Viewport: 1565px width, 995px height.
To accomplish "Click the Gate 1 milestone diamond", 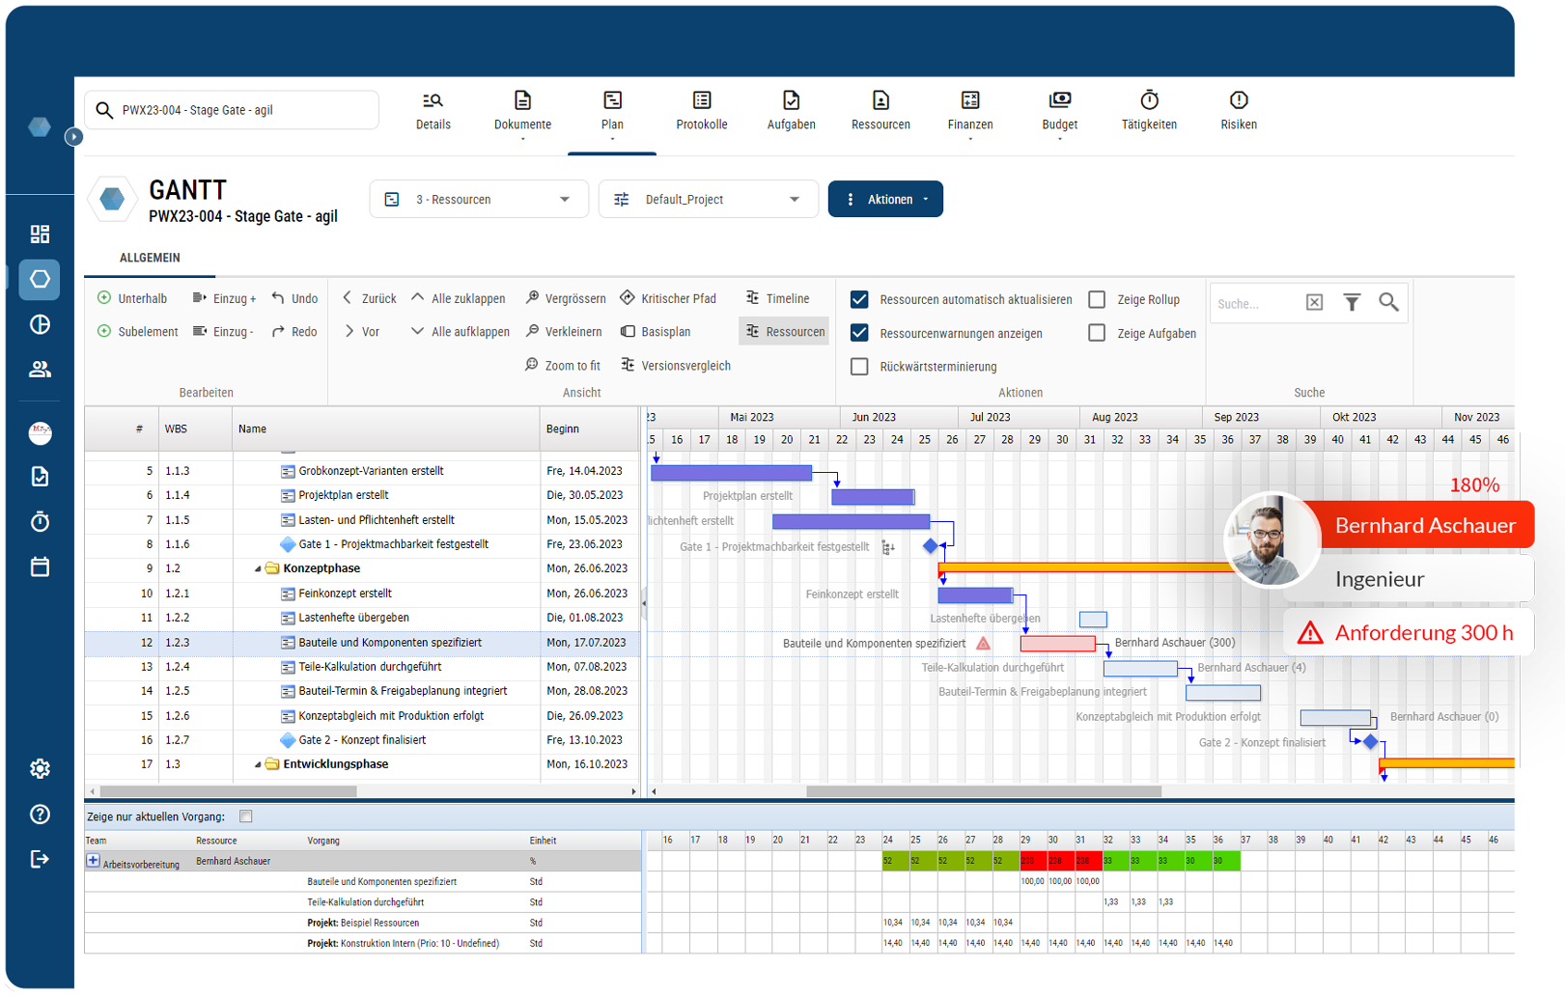I will [x=930, y=546].
